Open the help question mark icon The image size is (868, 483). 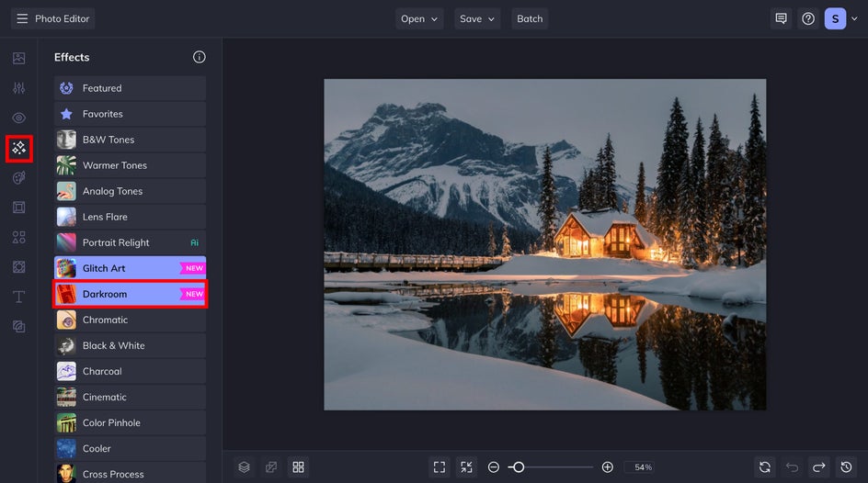pyautogui.click(x=808, y=18)
